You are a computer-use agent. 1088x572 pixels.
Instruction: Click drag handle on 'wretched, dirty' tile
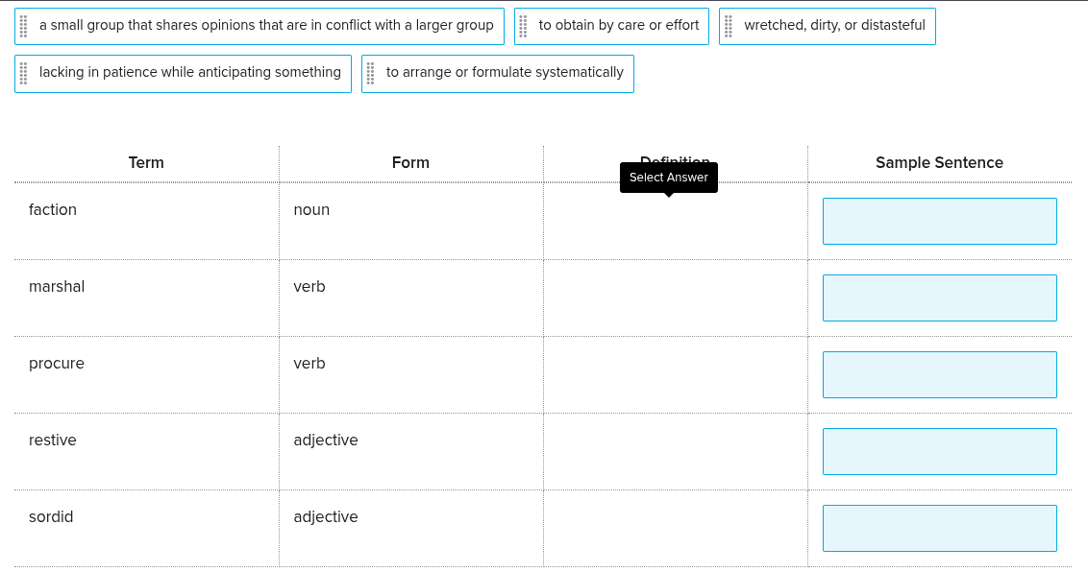pyautogui.click(x=729, y=26)
